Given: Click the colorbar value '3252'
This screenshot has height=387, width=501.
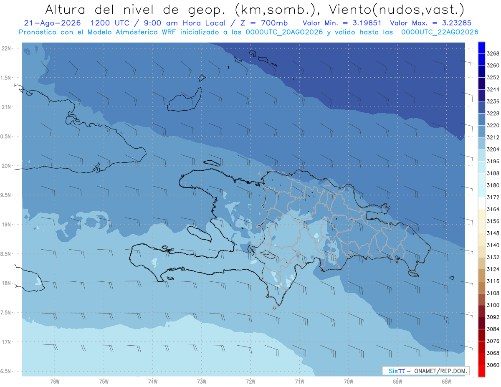Looking at the screenshot, I should [493, 77].
